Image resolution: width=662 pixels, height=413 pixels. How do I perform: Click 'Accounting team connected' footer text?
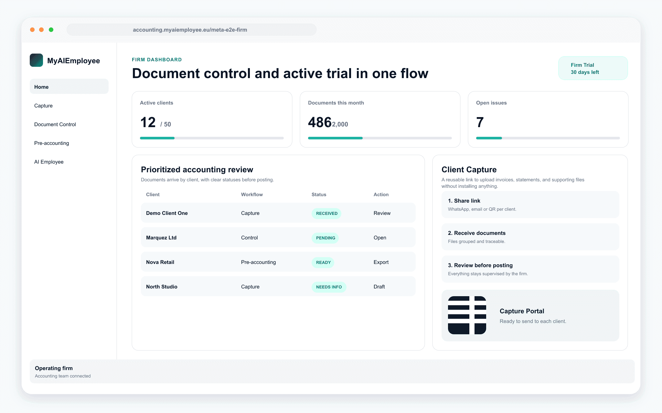coord(63,376)
